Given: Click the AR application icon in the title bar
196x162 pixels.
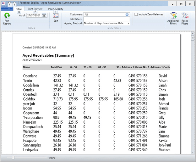Looking at the screenshot, I should [x=3, y=3].
